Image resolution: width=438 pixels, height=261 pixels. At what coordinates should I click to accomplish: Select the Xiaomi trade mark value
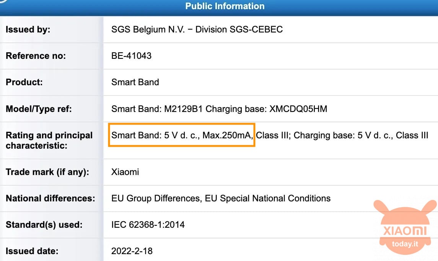pyautogui.click(x=125, y=172)
